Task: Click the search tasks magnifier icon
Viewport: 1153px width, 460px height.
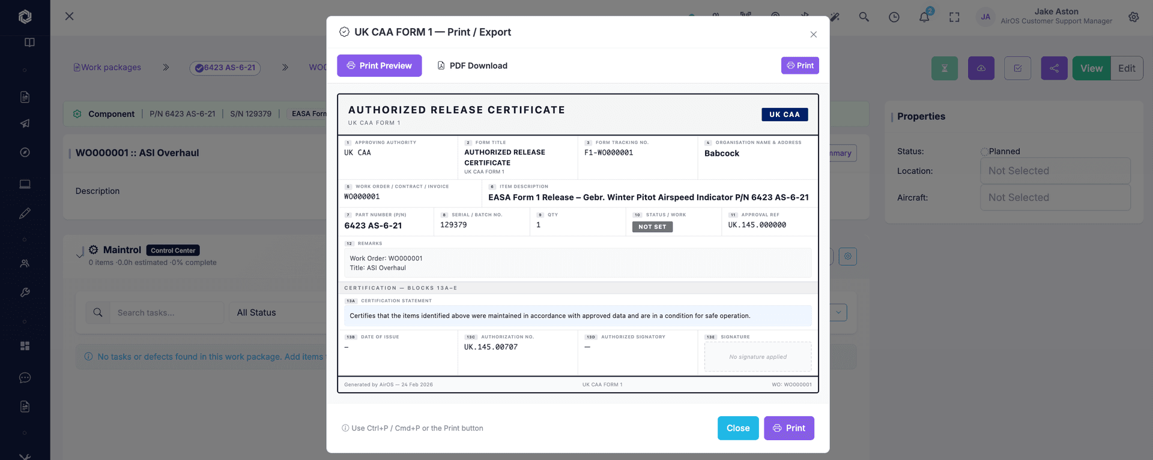Action: click(98, 312)
